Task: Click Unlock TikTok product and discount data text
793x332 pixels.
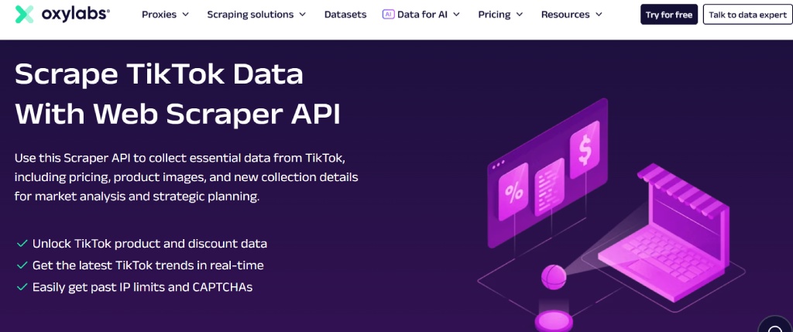Action: (x=149, y=244)
